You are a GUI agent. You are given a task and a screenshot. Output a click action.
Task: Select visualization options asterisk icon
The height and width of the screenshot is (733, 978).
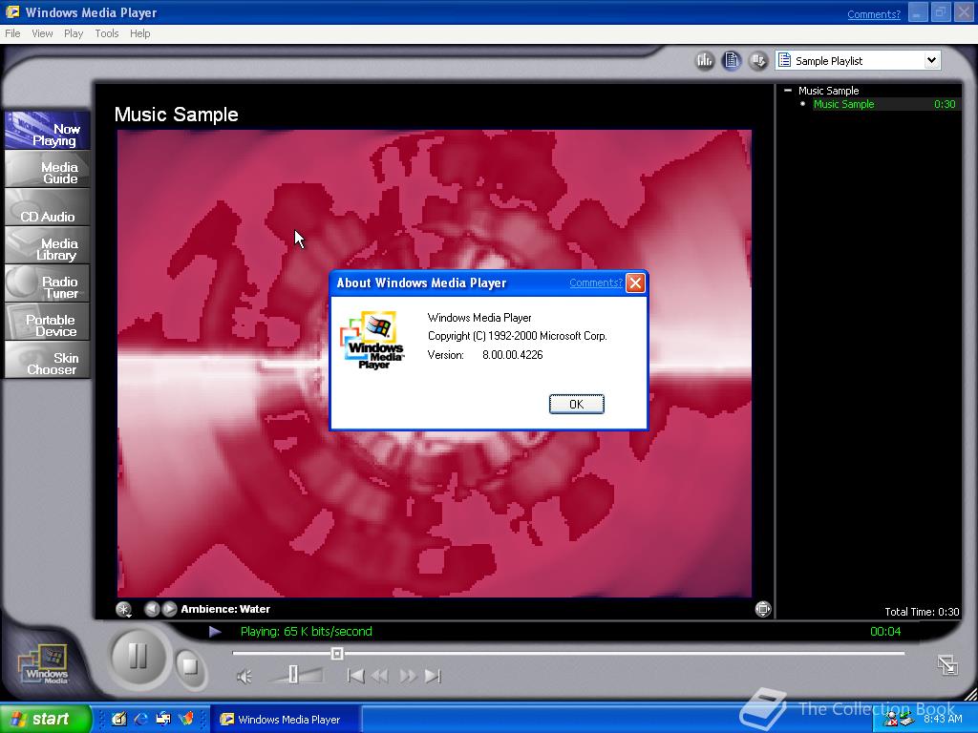pos(123,610)
